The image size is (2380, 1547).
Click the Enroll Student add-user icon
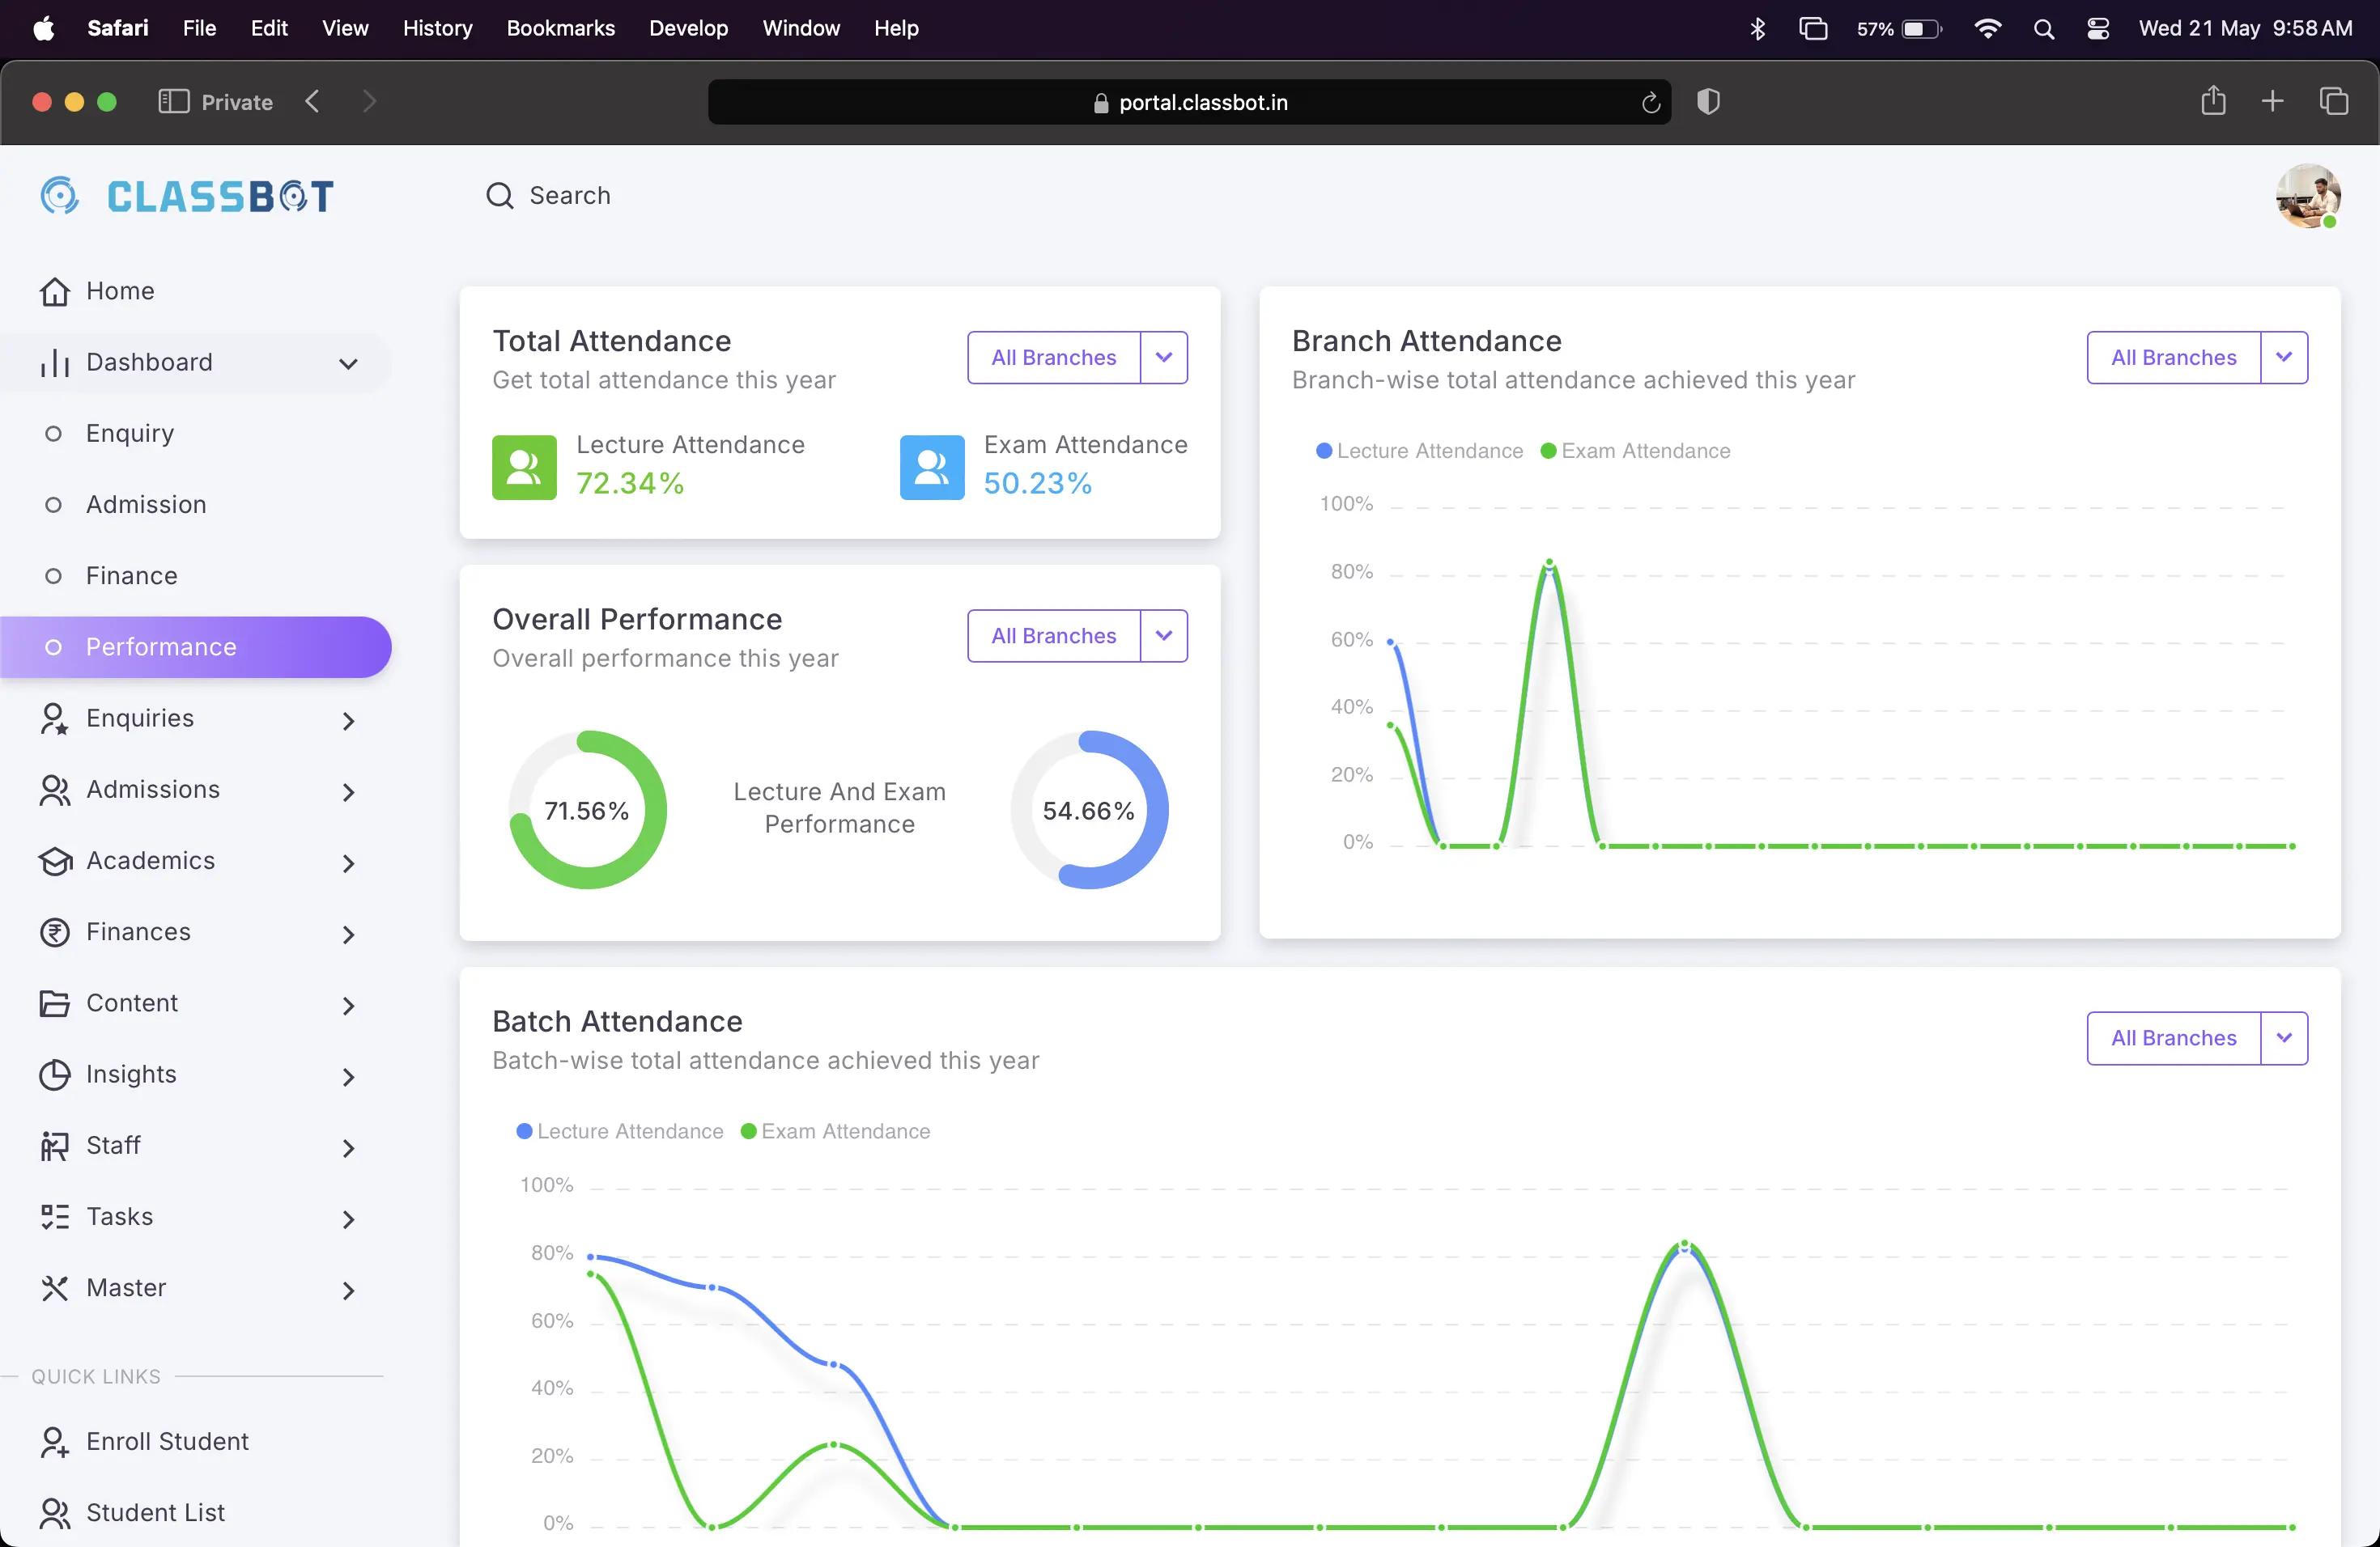coord(54,1441)
